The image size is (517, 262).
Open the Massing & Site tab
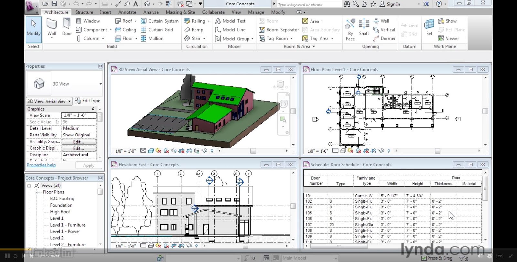tap(180, 12)
